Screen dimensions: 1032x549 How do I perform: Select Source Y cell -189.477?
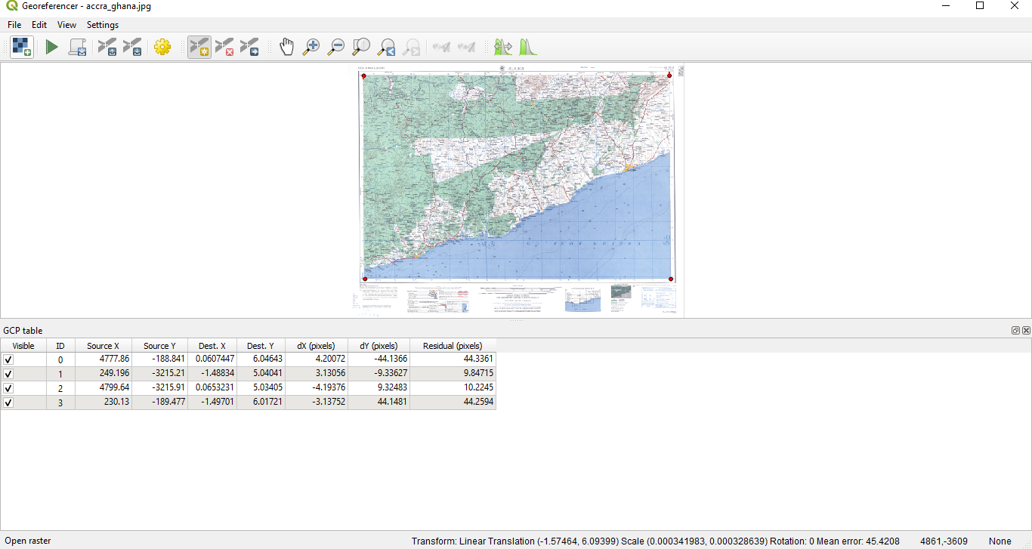(159, 402)
